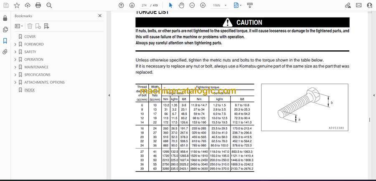
Task: Expand the FOREWORD bookmark chevron
Action: 15,44
